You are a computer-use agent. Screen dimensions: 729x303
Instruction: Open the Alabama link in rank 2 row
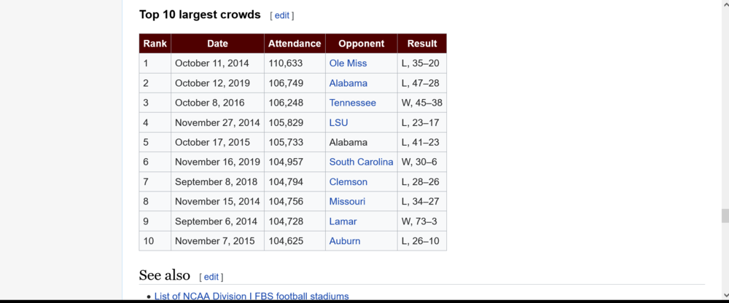pyautogui.click(x=348, y=83)
